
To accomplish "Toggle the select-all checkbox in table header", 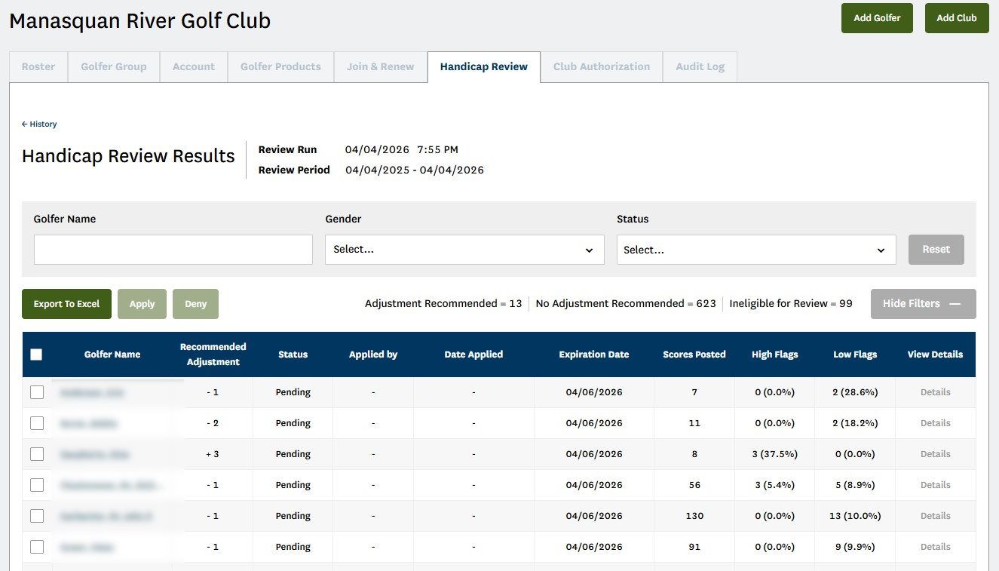I will 36,355.
